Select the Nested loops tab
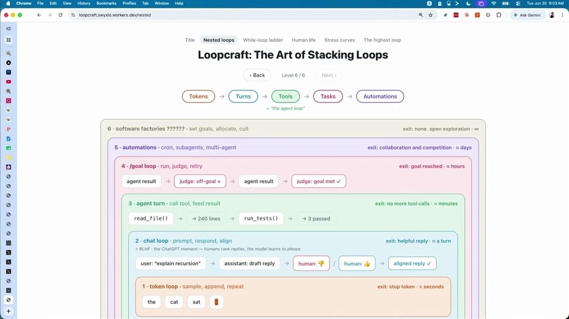The width and height of the screenshot is (569, 319). pos(219,40)
